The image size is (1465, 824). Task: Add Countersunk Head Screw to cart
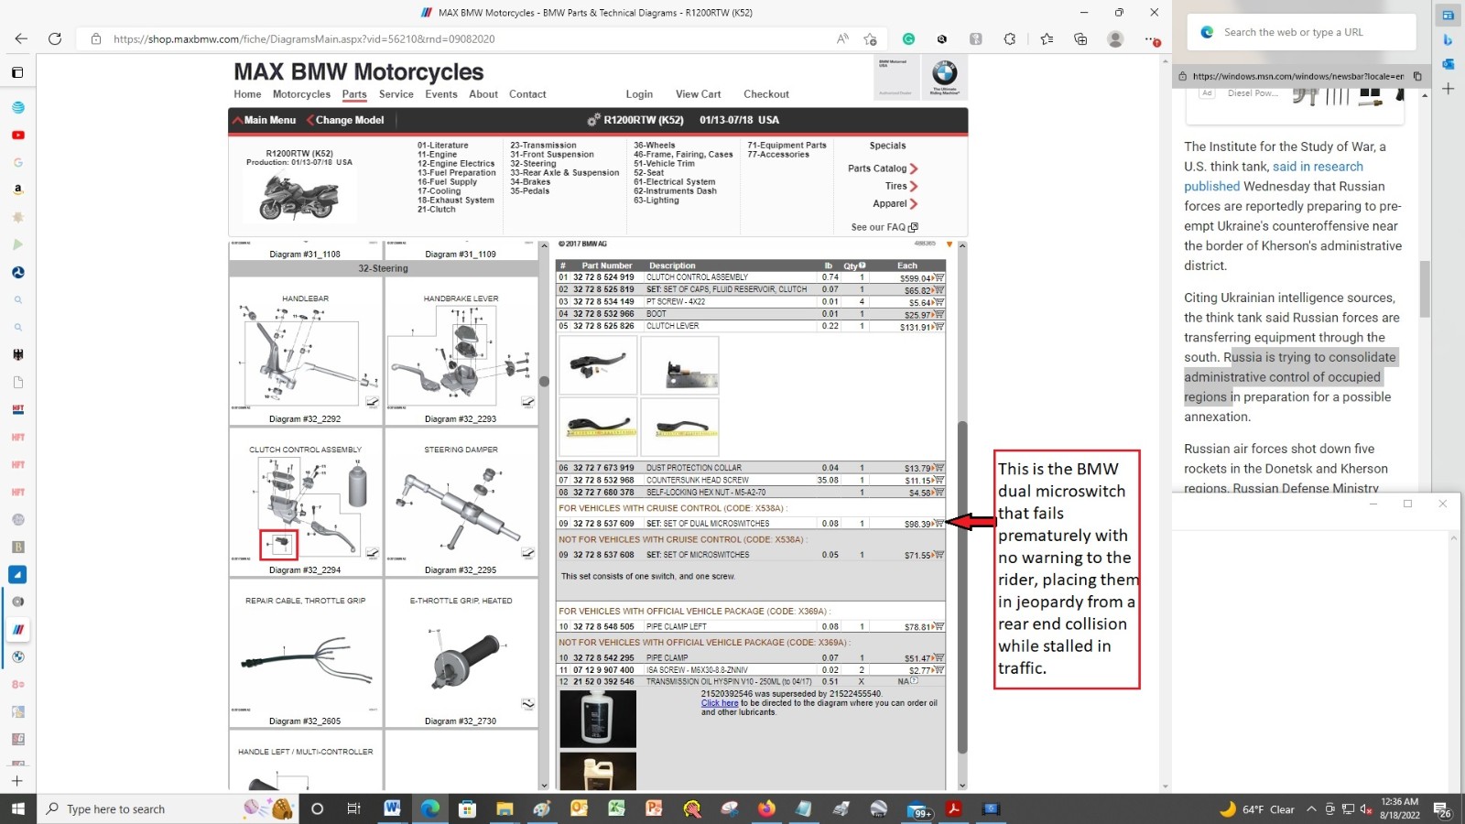coord(939,480)
